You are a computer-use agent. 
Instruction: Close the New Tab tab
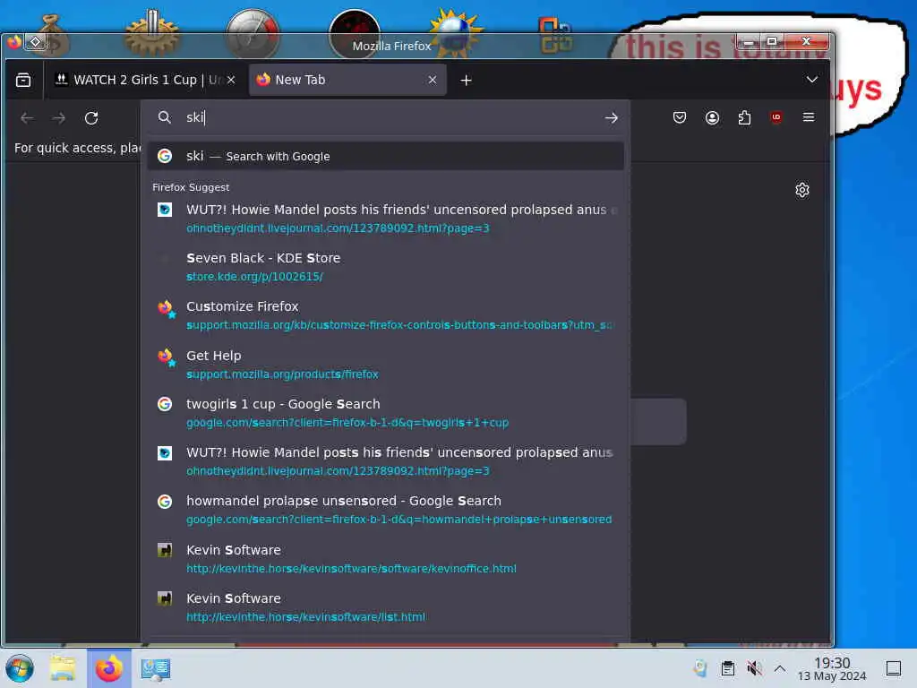(433, 80)
